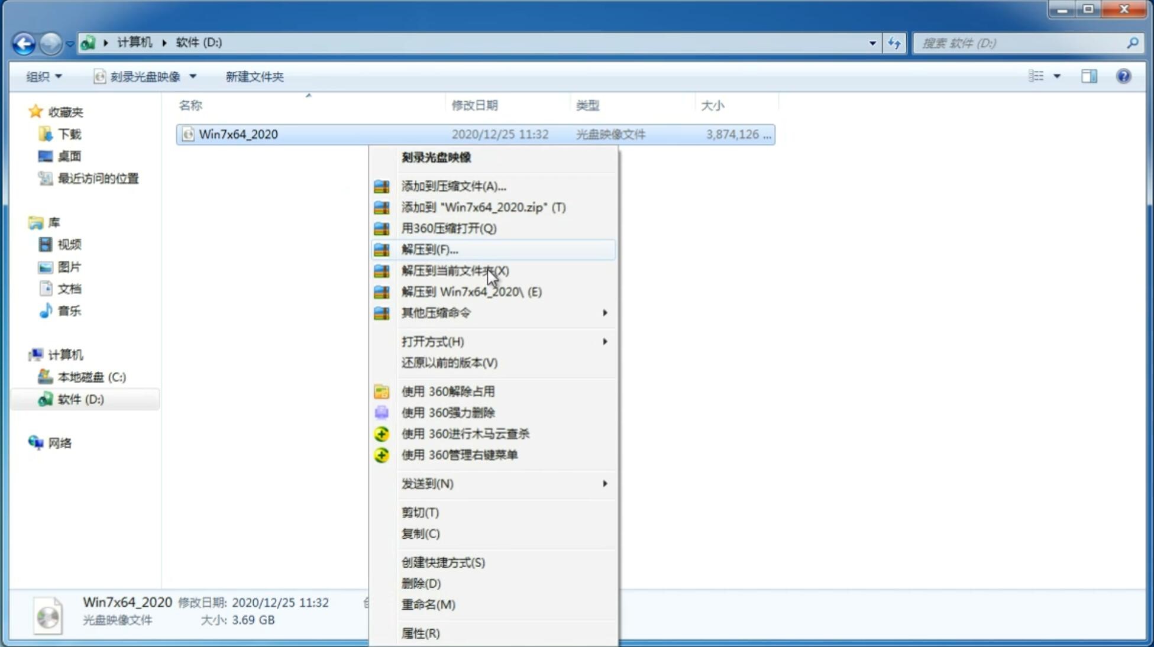The width and height of the screenshot is (1154, 647).
Task: Click 添加到压缩文件 archive icon
Action: pos(380,186)
